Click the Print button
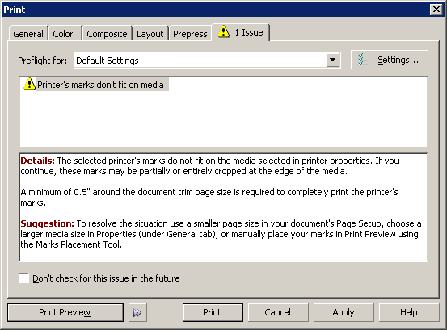This screenshot has width=447, height=330. point(213,312)
